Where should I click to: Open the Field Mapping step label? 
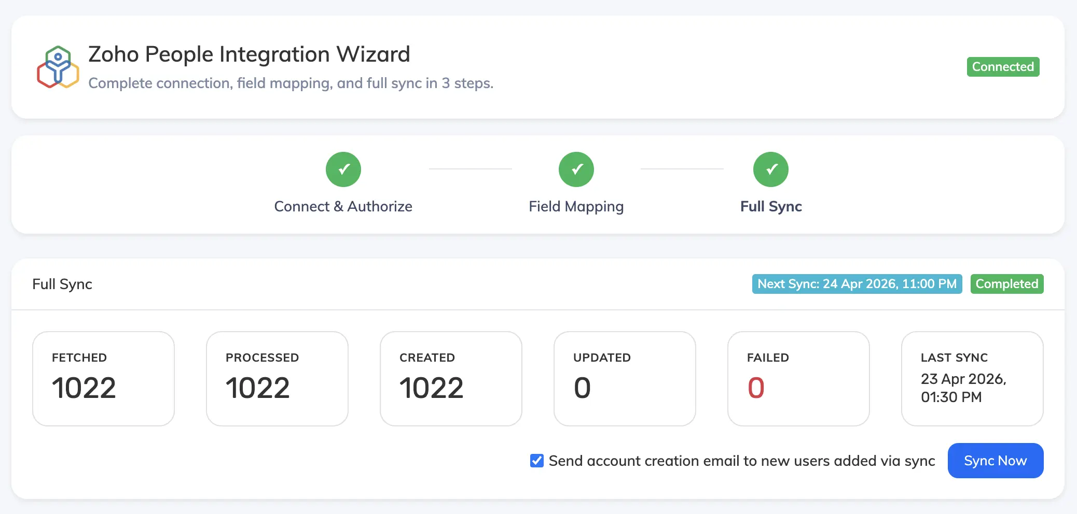click(576, 207)
